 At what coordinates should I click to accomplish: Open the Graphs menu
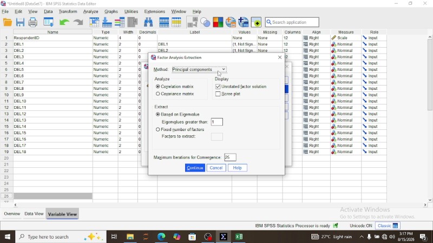point(111,11)
